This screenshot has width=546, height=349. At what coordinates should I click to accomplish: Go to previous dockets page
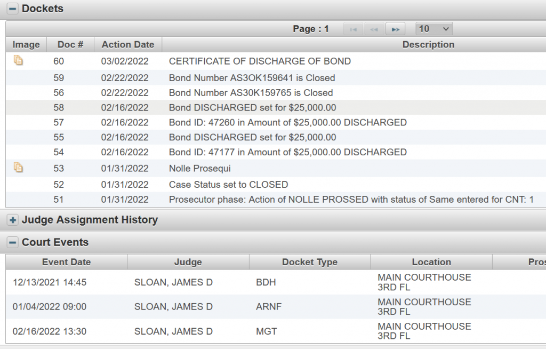374,29
